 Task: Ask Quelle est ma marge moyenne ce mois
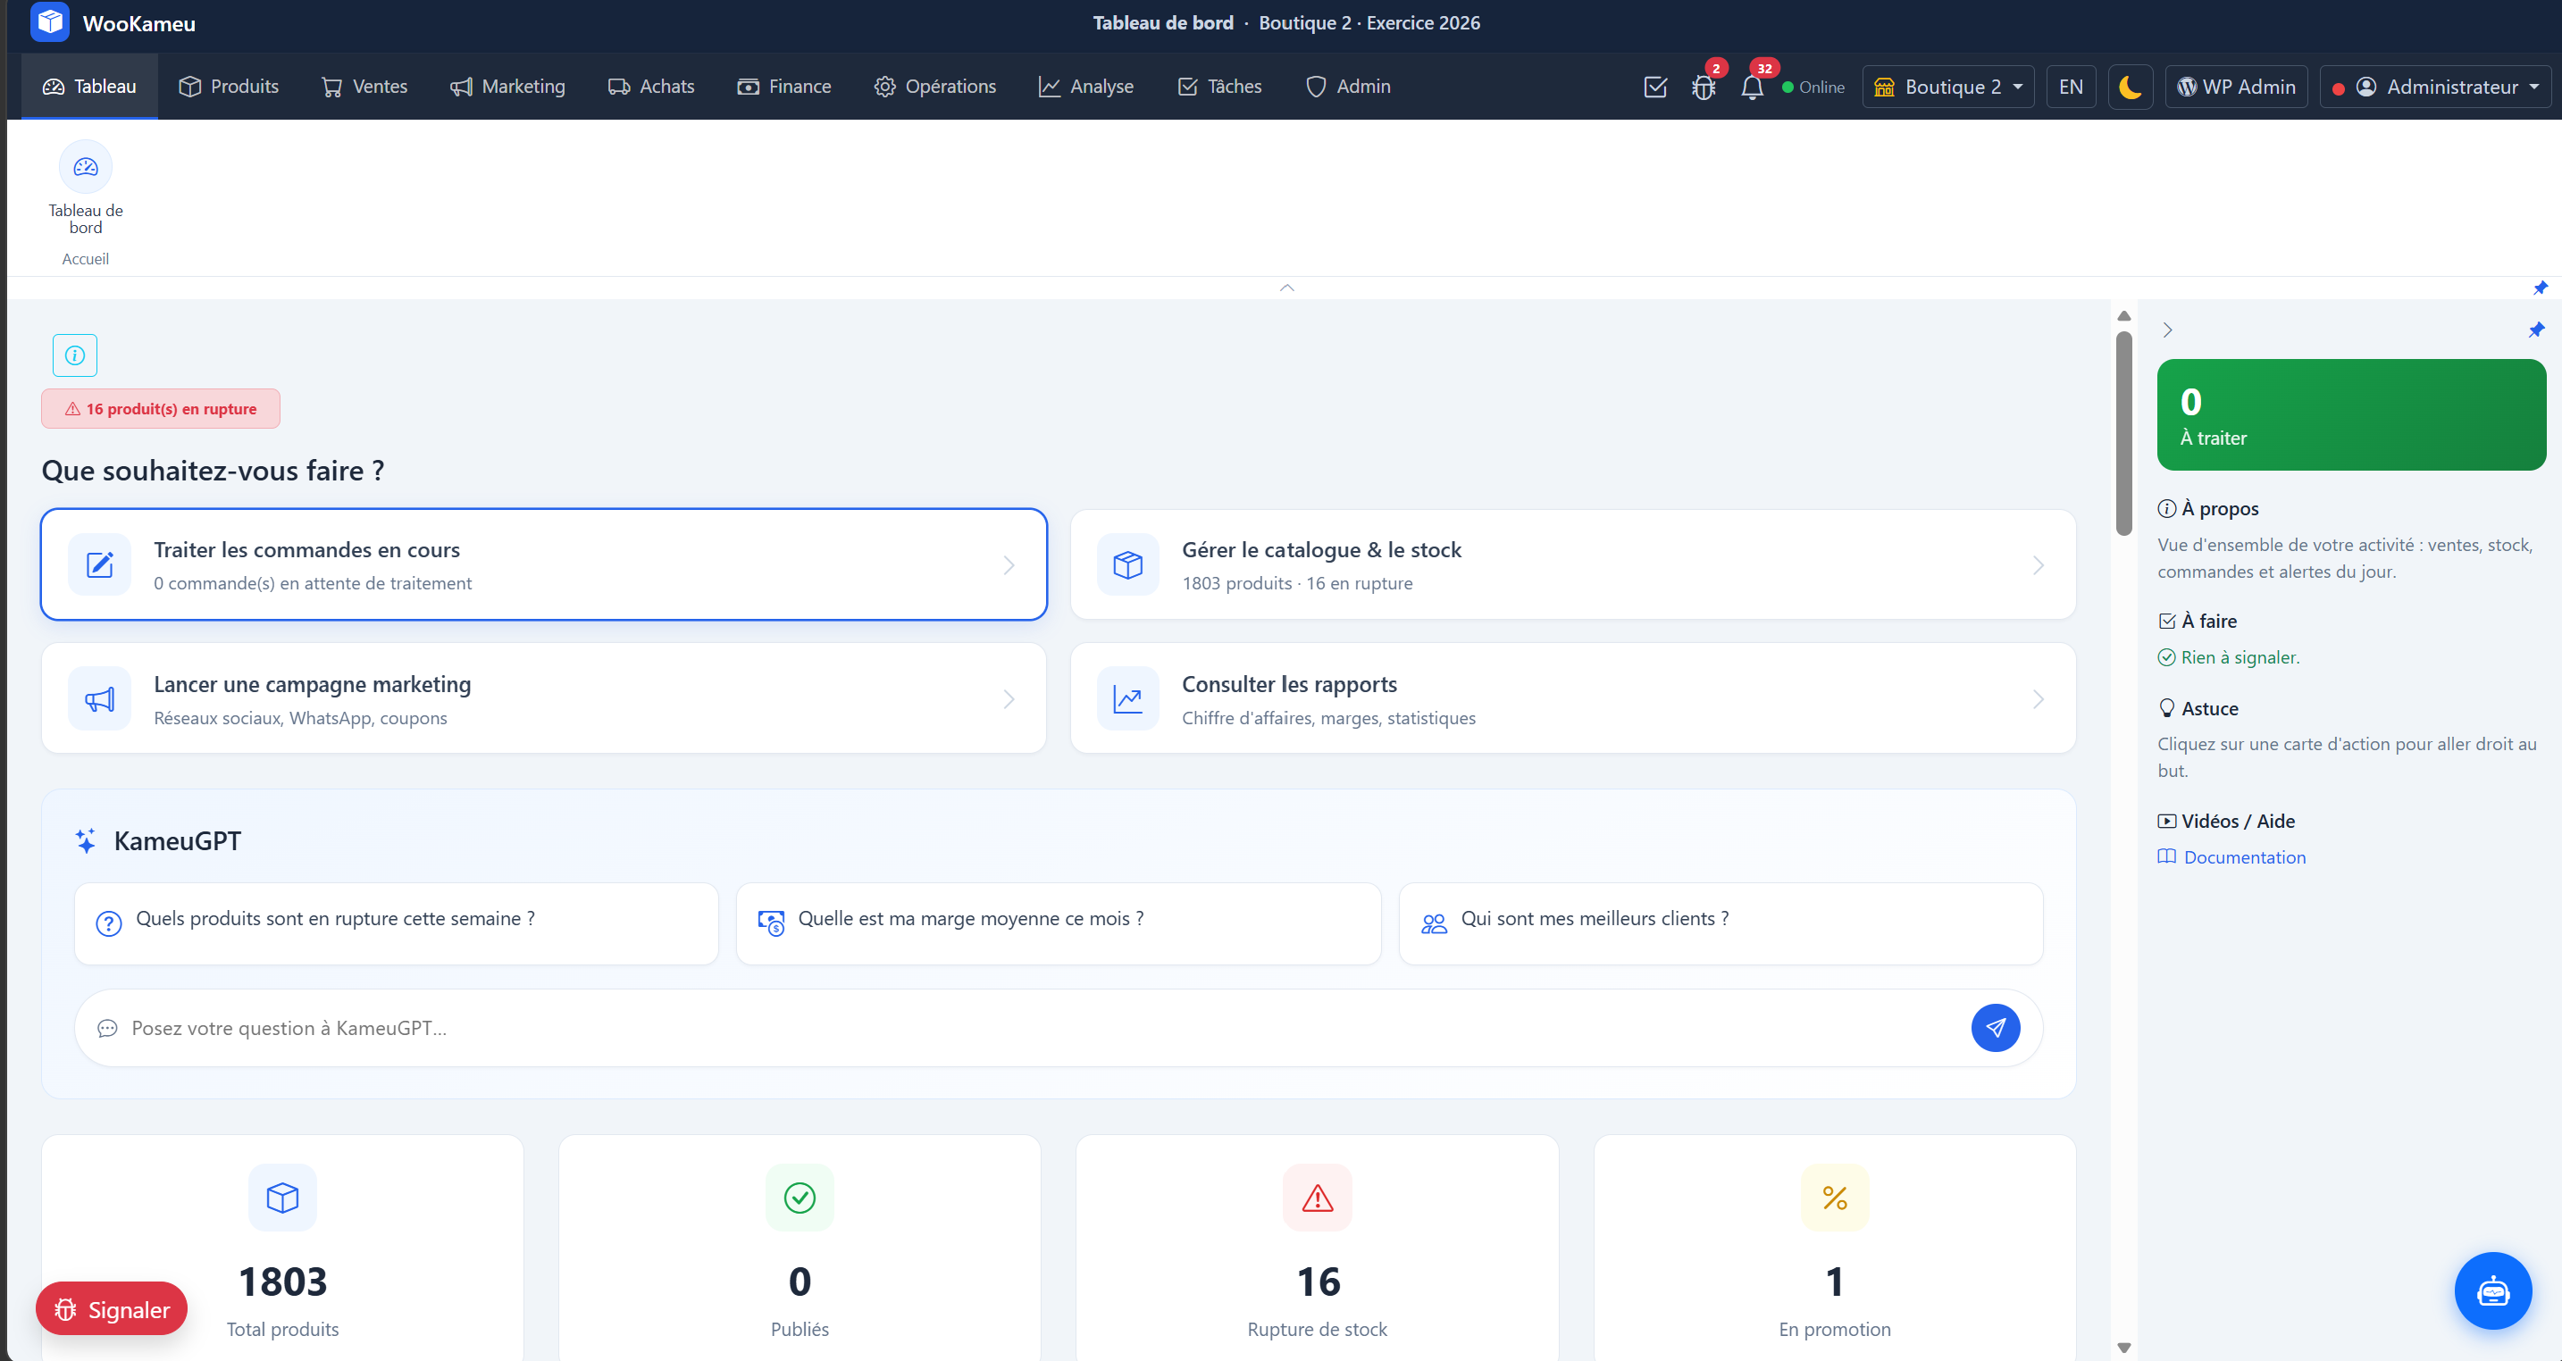[1059, 923]
